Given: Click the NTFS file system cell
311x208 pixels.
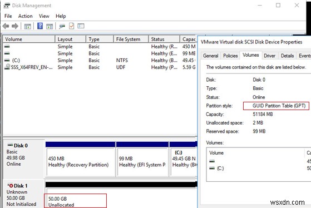Looking at the screenshot, I should (x=122, y=60).
